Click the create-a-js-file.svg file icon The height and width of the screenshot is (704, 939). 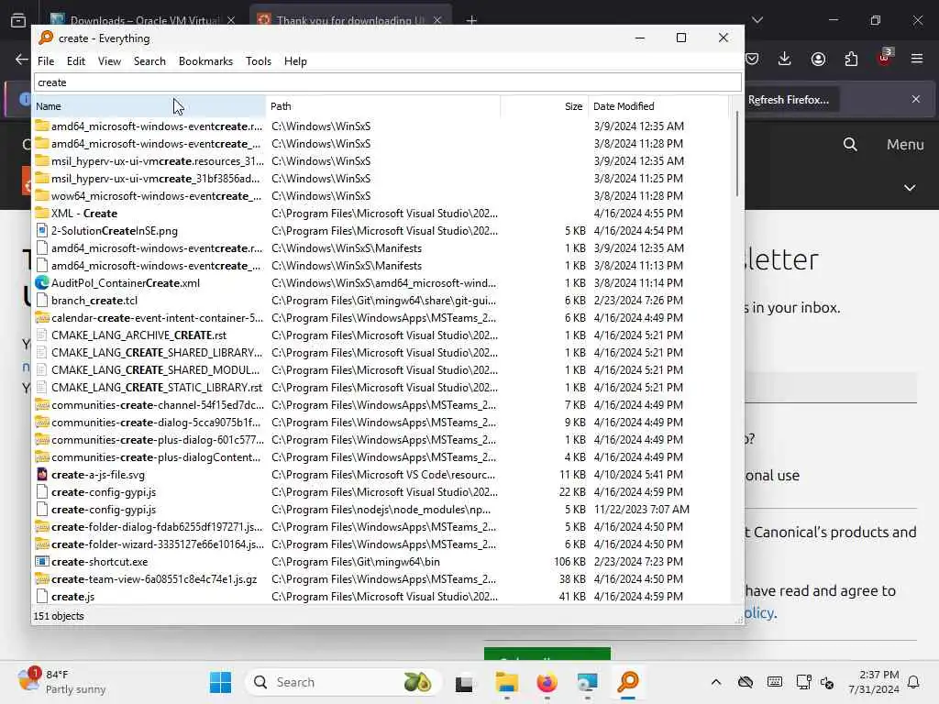(42, 475)
